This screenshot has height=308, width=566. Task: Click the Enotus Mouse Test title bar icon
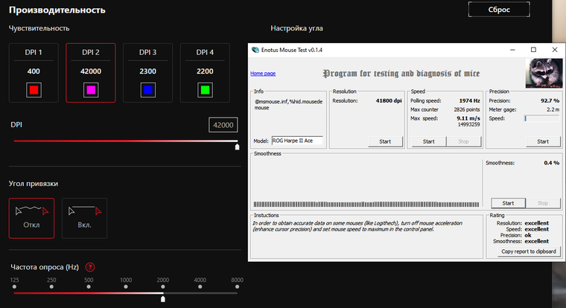[x=255, y=50]
